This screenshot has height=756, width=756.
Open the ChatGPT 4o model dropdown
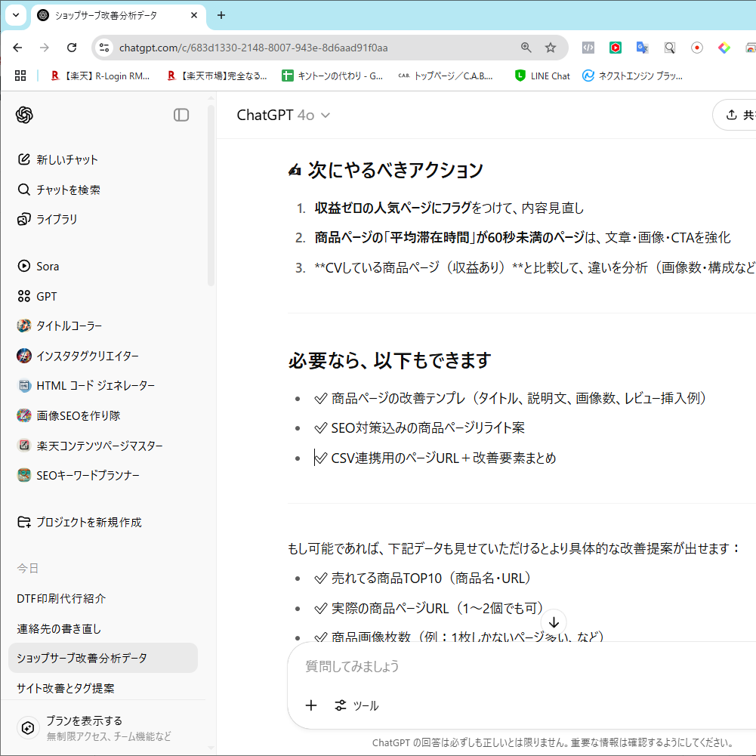pos(283,115)
